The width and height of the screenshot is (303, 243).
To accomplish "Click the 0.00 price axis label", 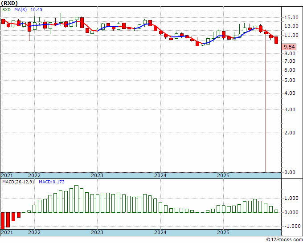I will 290,172.
